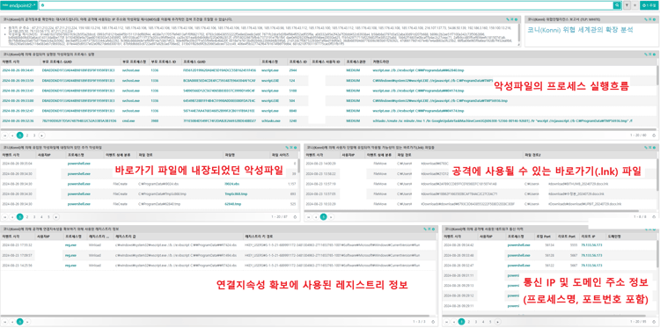This screenshot has height=328, width=660.
Task: Go to page 2 of process execution table
Action: tap(27, 135)
